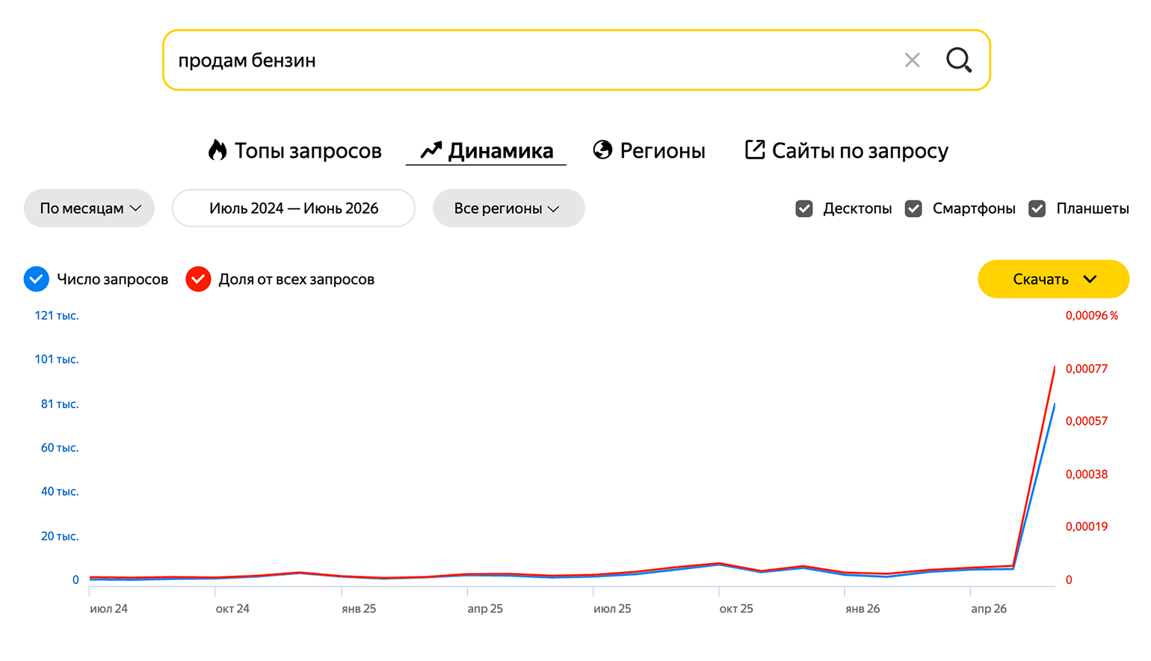
Task: Clear the search field with X icon
Action: point(912,60)
